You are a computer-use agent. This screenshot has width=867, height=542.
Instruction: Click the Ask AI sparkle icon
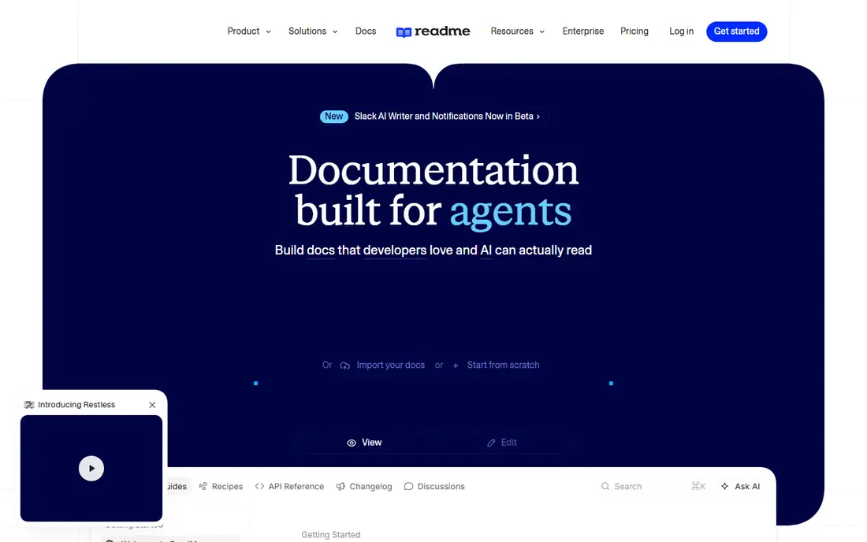(725, 486)
